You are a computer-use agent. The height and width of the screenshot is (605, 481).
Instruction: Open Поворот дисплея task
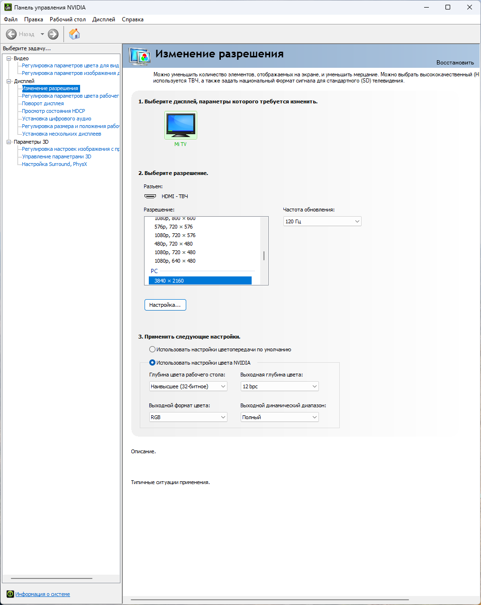coord(43,103)
